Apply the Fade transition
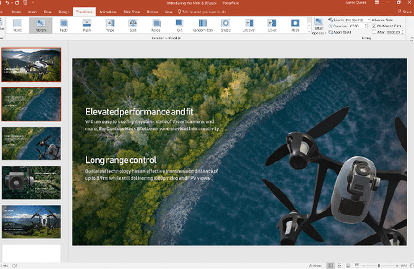414x269 pixels. (63, 25)
